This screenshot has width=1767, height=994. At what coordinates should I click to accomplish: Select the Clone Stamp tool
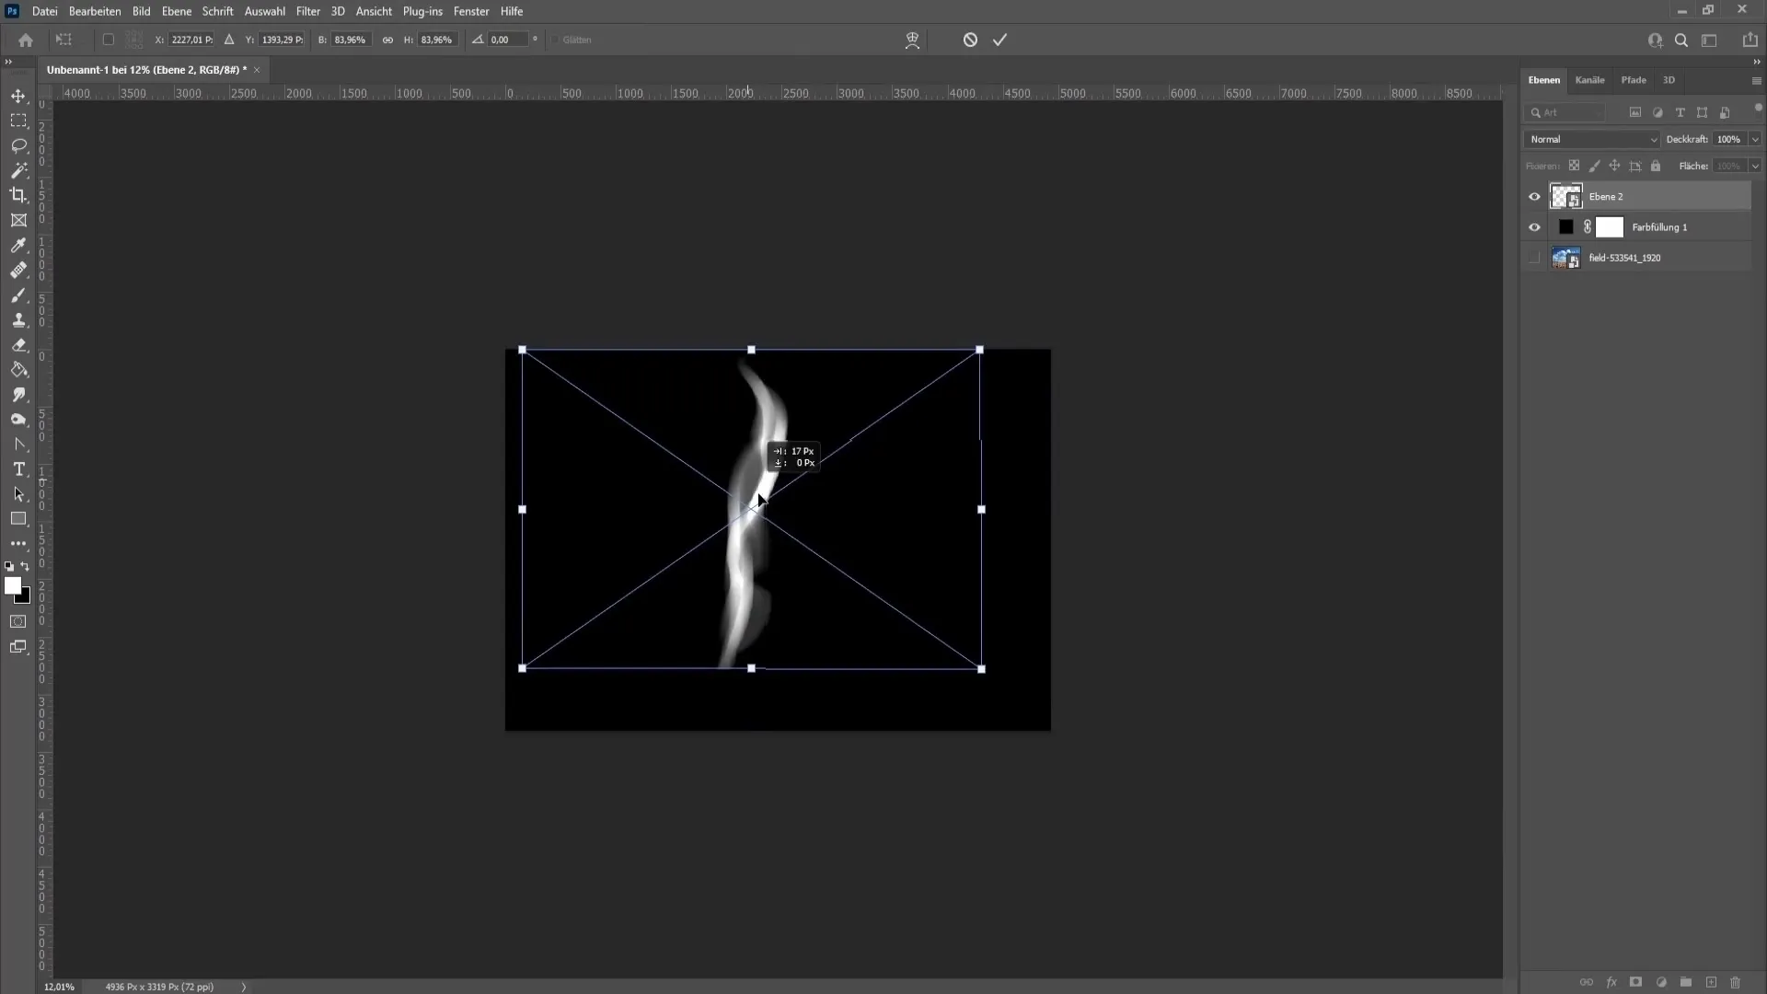(18, 319)
